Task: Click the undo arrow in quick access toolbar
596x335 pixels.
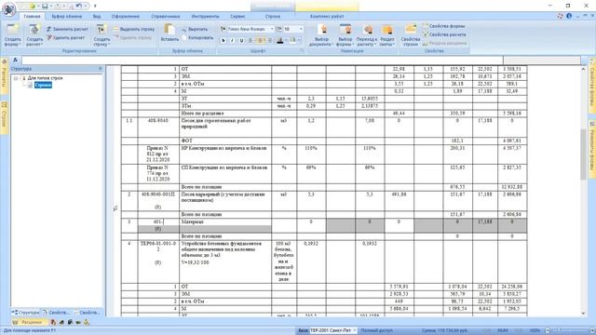Action: (78, 7)
